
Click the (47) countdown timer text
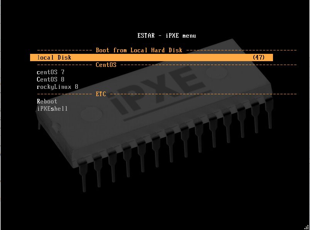pyautogui.click(x=259, y=57)
